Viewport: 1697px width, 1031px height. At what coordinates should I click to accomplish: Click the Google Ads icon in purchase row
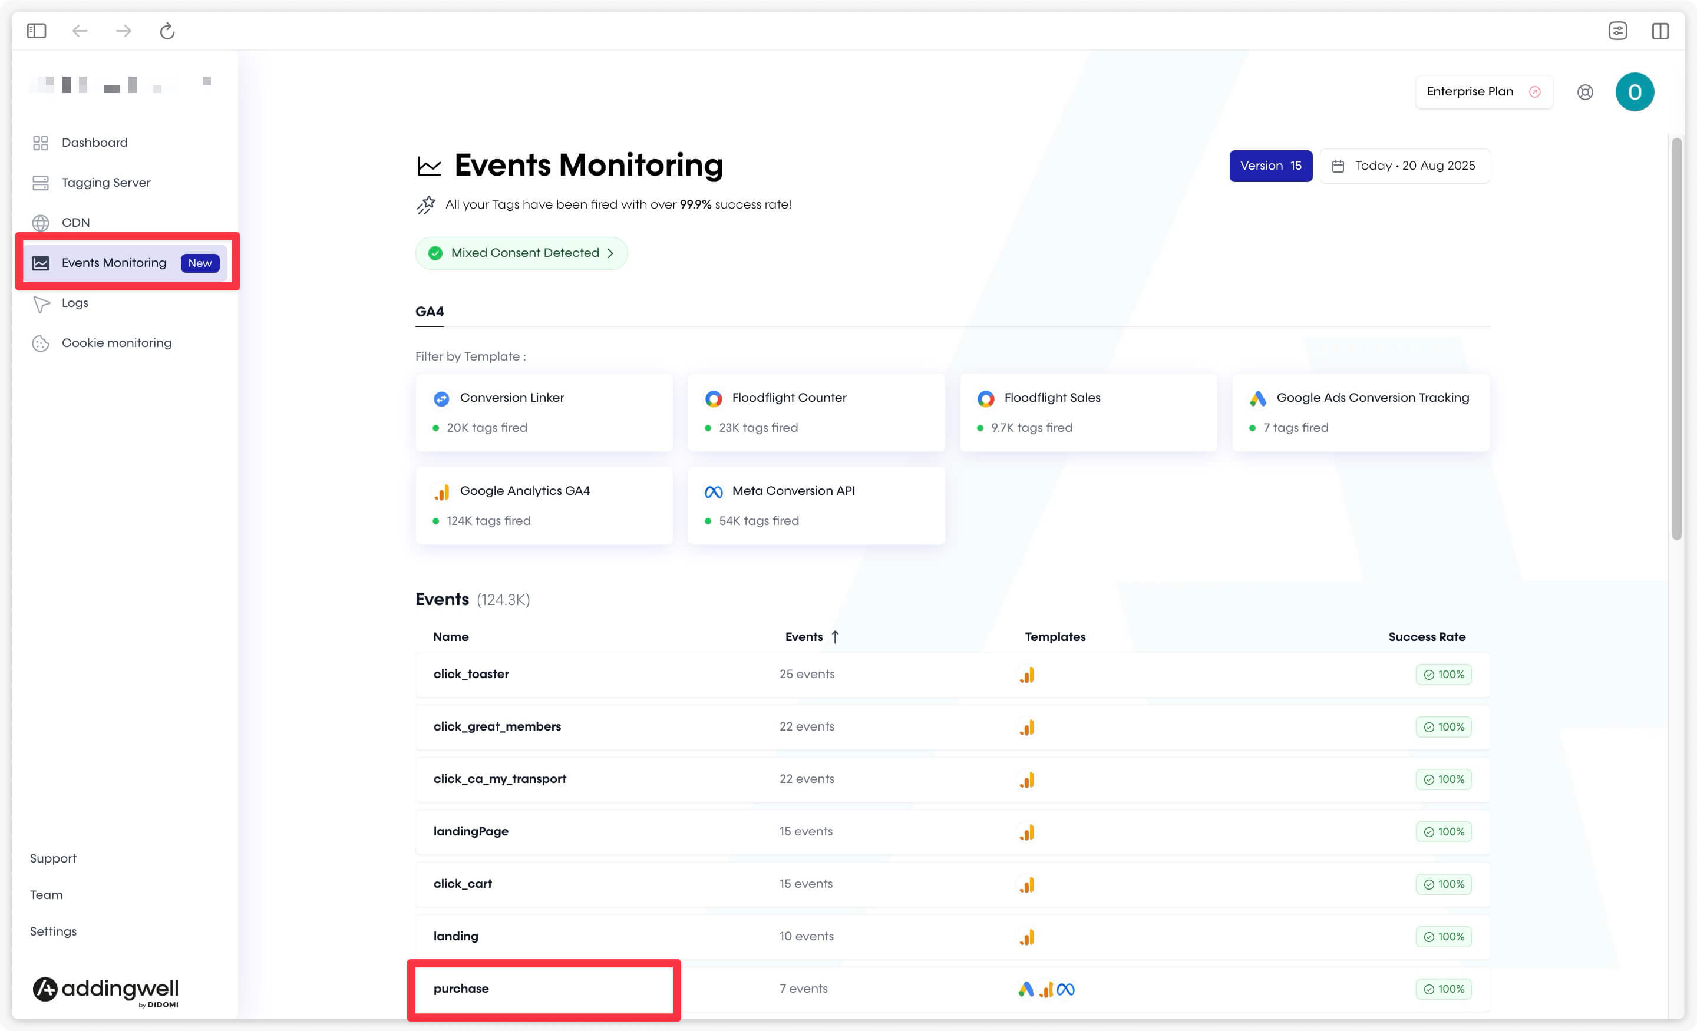pyautogui.click(x=1025, y=989)
